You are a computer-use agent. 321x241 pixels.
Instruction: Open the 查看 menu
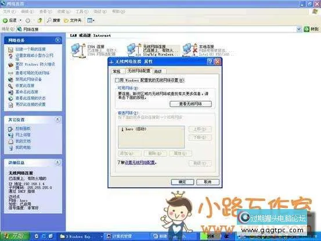[x=46, y=12]
